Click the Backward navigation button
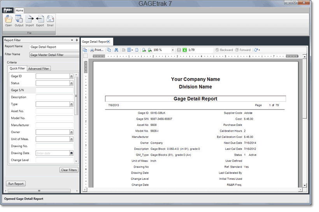The height and width of the screenshot is (212, 319). point(224,50)
